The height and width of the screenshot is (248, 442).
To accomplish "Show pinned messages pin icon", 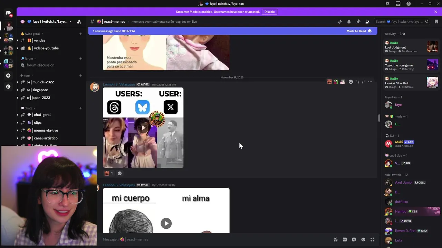I will tap(358, 21).
